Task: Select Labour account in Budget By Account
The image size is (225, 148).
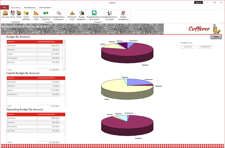Action: pos(22,54)
